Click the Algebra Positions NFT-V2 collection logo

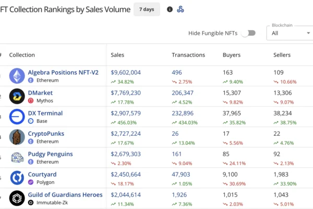coord(17,76)
